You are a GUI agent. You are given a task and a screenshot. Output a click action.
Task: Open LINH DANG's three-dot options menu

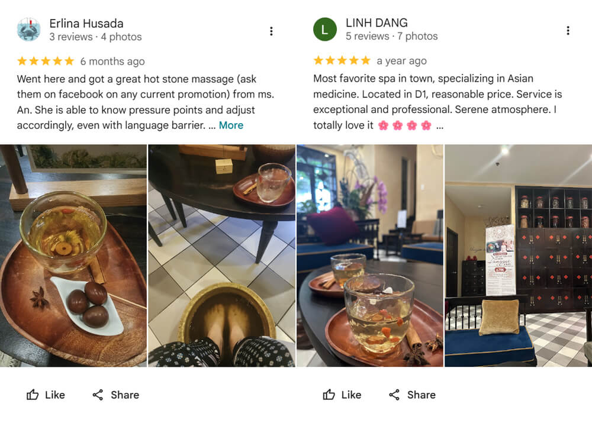coord(568,31)
